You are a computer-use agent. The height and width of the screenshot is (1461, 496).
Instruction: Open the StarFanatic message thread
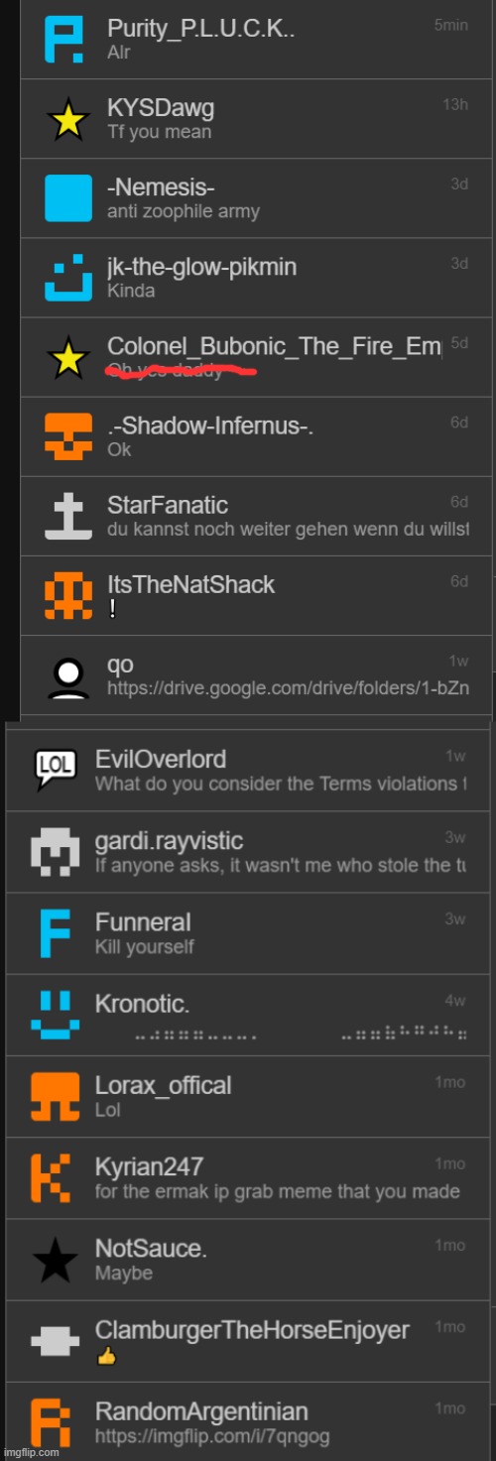pos(256,517)
